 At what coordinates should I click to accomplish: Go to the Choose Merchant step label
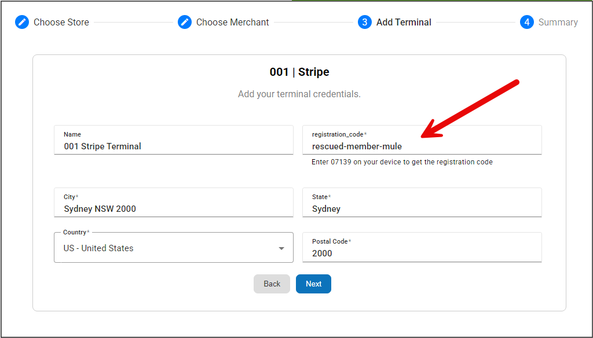(232, 23)
